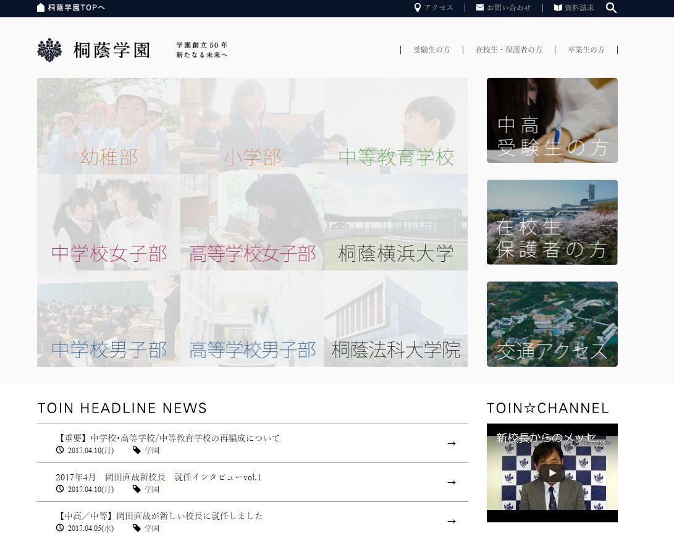Image resolution: width=674 pixels, height=539 pixels.
Task: Select the 桐蔭法科大学院 tile
Action: coord(396,318)
